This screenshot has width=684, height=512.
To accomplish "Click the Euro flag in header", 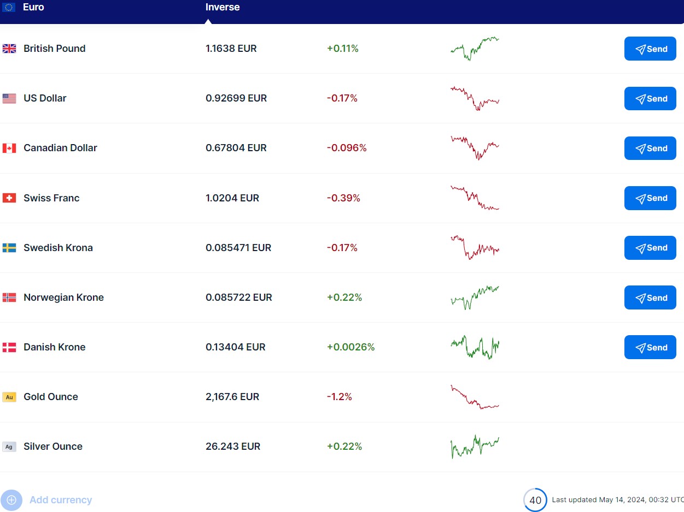I will [9, 8].
